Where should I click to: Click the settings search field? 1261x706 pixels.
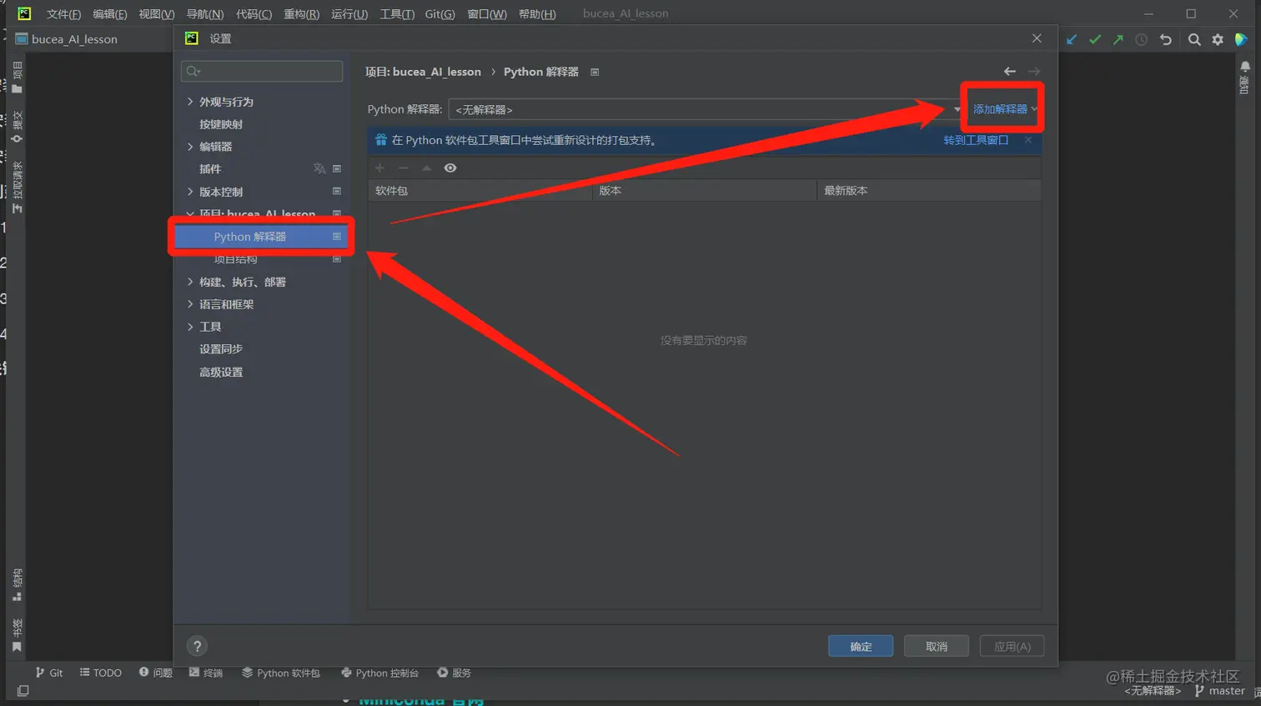[262, 71]
